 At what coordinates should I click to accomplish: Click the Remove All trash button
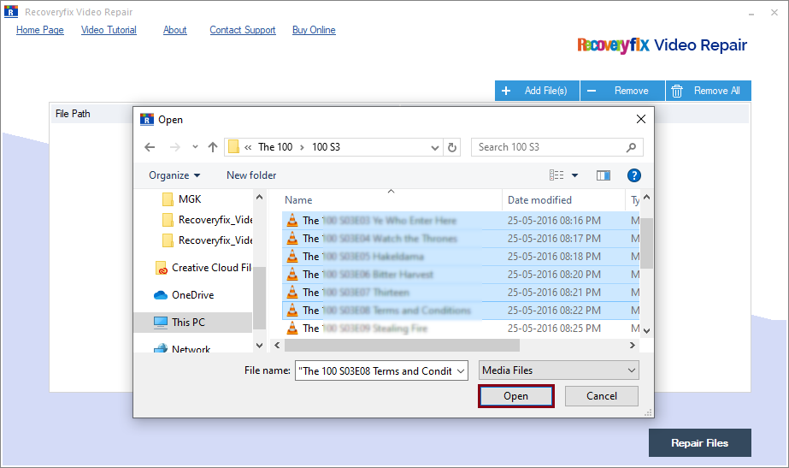(x=709, y=91)
